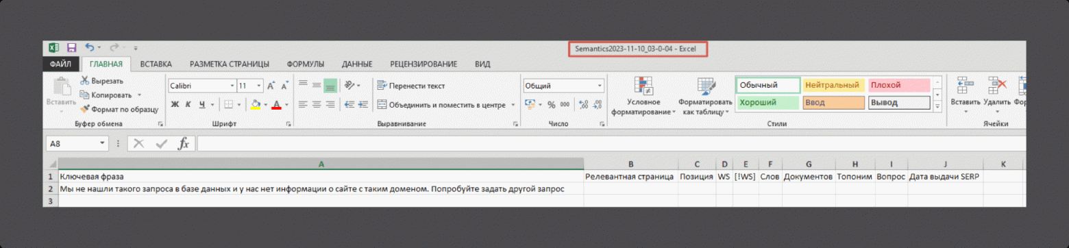
Task: Toggle italic К formatting
Action: 188,105
